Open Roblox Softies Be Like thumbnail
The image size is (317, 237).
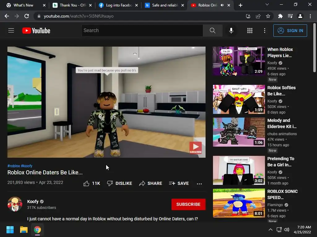239,99
